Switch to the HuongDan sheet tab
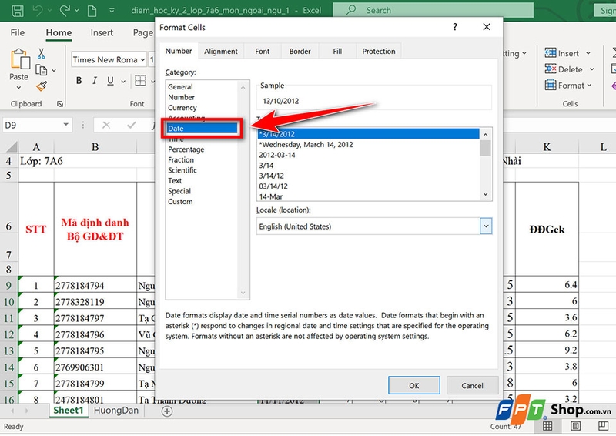 pyautogui.click(x=116, y=411)
